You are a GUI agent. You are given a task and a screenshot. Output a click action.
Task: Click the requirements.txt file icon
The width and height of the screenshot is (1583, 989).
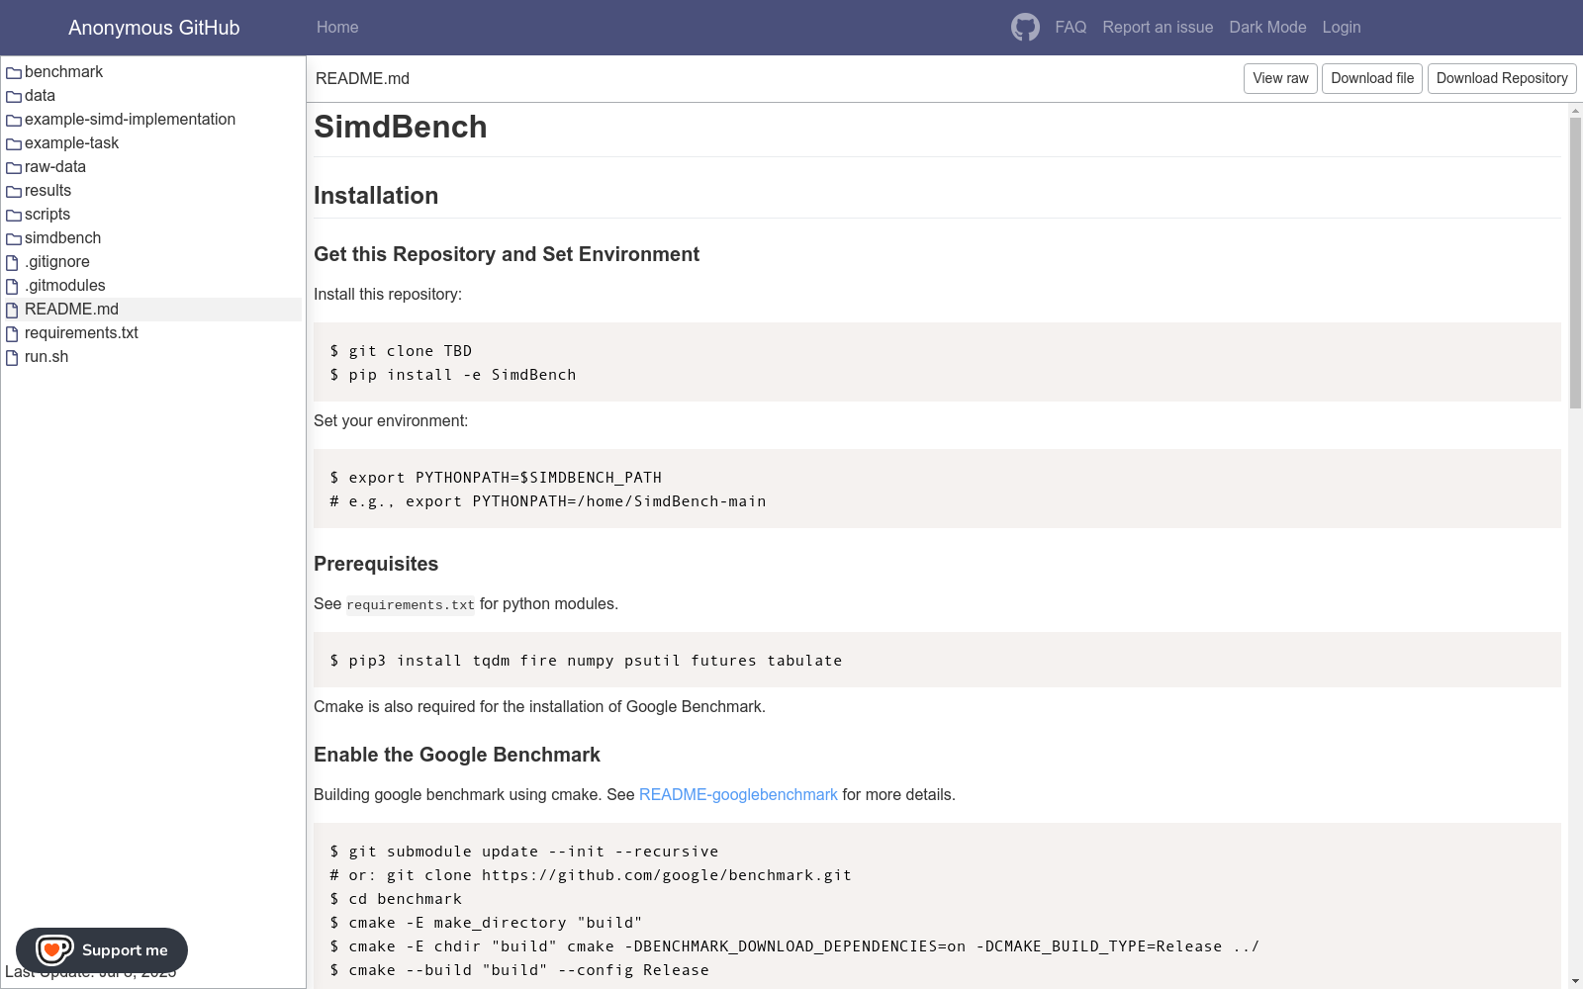[x=13, y=333]
